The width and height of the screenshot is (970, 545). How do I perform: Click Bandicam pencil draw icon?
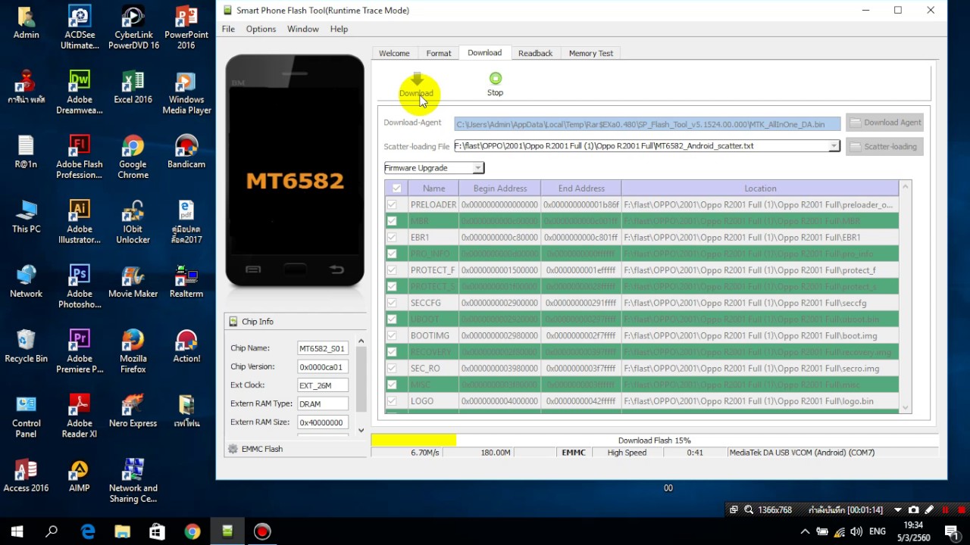coord(929,510)
